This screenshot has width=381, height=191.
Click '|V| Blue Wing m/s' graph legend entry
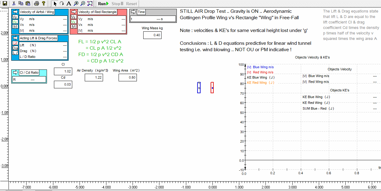coord(260,67)
